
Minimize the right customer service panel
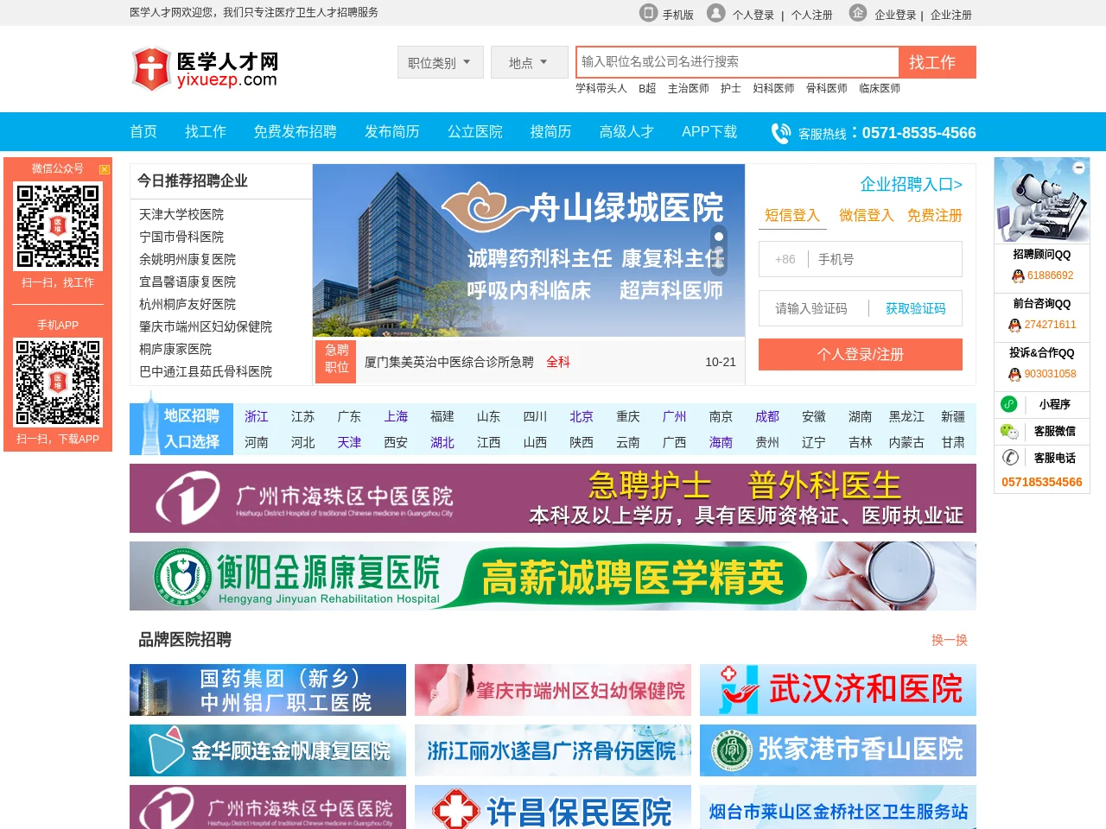coord(1079,168)
